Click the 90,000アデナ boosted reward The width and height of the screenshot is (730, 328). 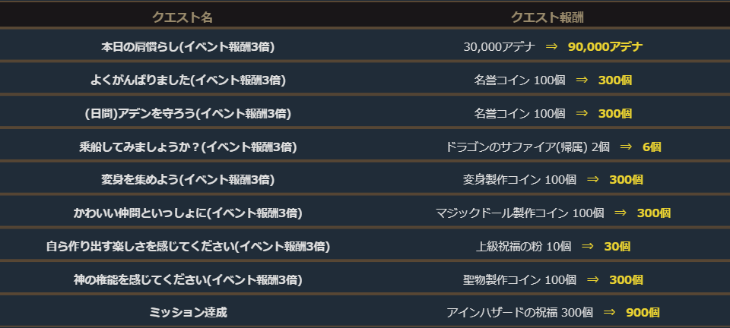(x=605, y=47)
